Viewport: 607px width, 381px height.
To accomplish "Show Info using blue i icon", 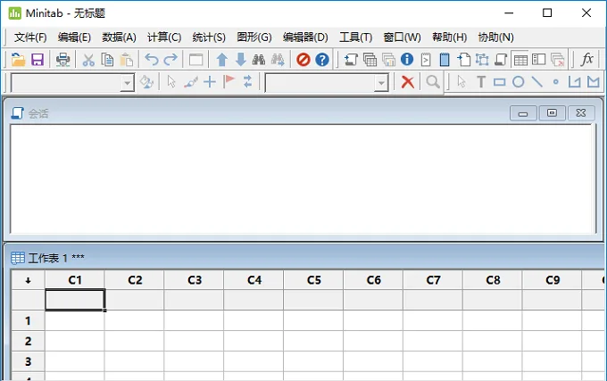I will click(x=407, y=59).
